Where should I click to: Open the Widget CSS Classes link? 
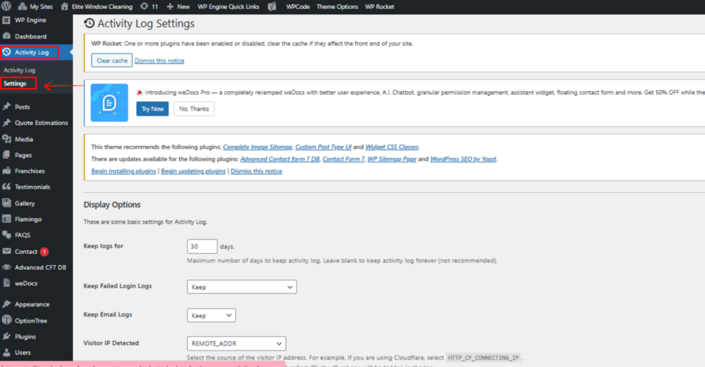(392, 147)
